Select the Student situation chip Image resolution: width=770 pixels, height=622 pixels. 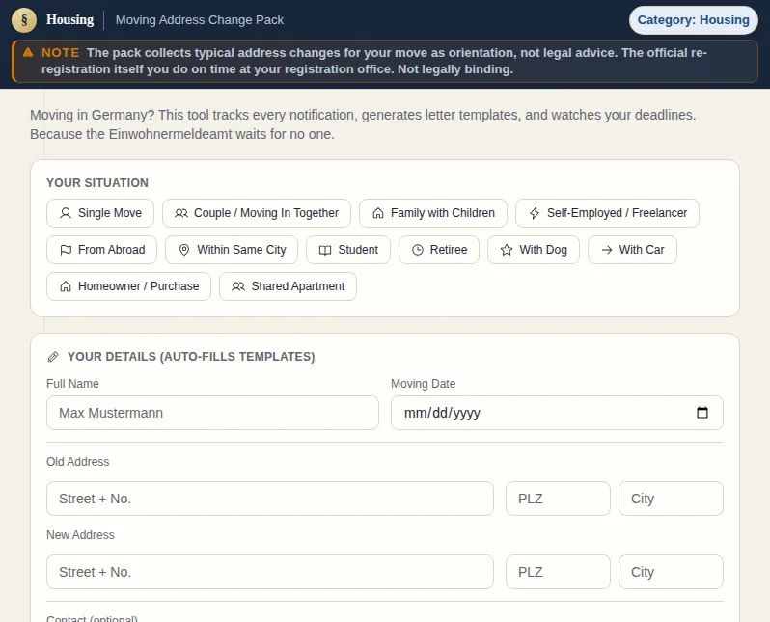[348, 250]
